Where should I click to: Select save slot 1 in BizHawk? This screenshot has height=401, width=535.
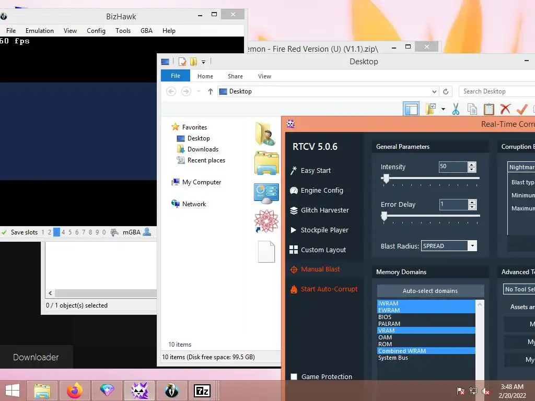point(43,232)
